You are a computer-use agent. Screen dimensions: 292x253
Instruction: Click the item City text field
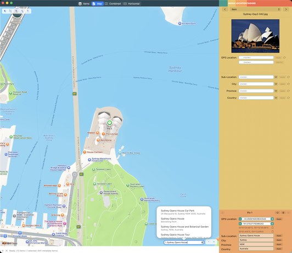point(256,84)
